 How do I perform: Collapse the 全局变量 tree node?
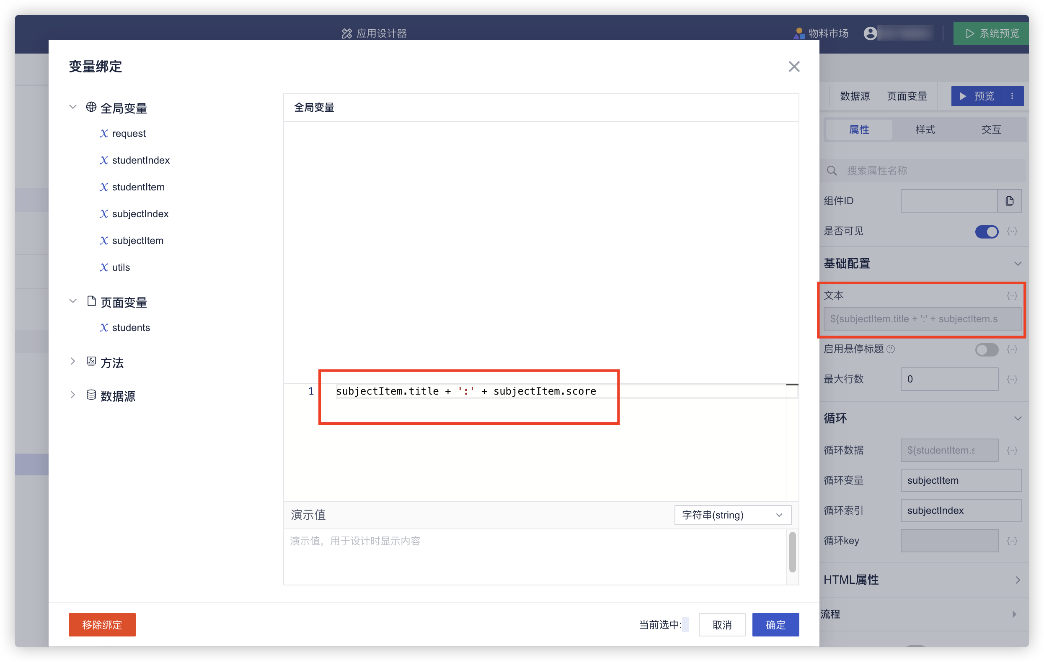coord(73,107)
